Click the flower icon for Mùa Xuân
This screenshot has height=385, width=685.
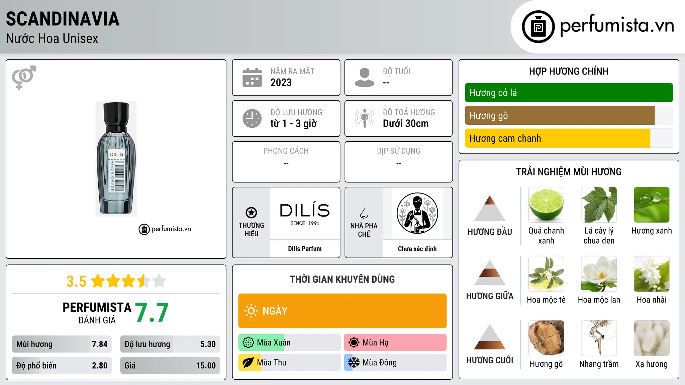tap(248, 343)
